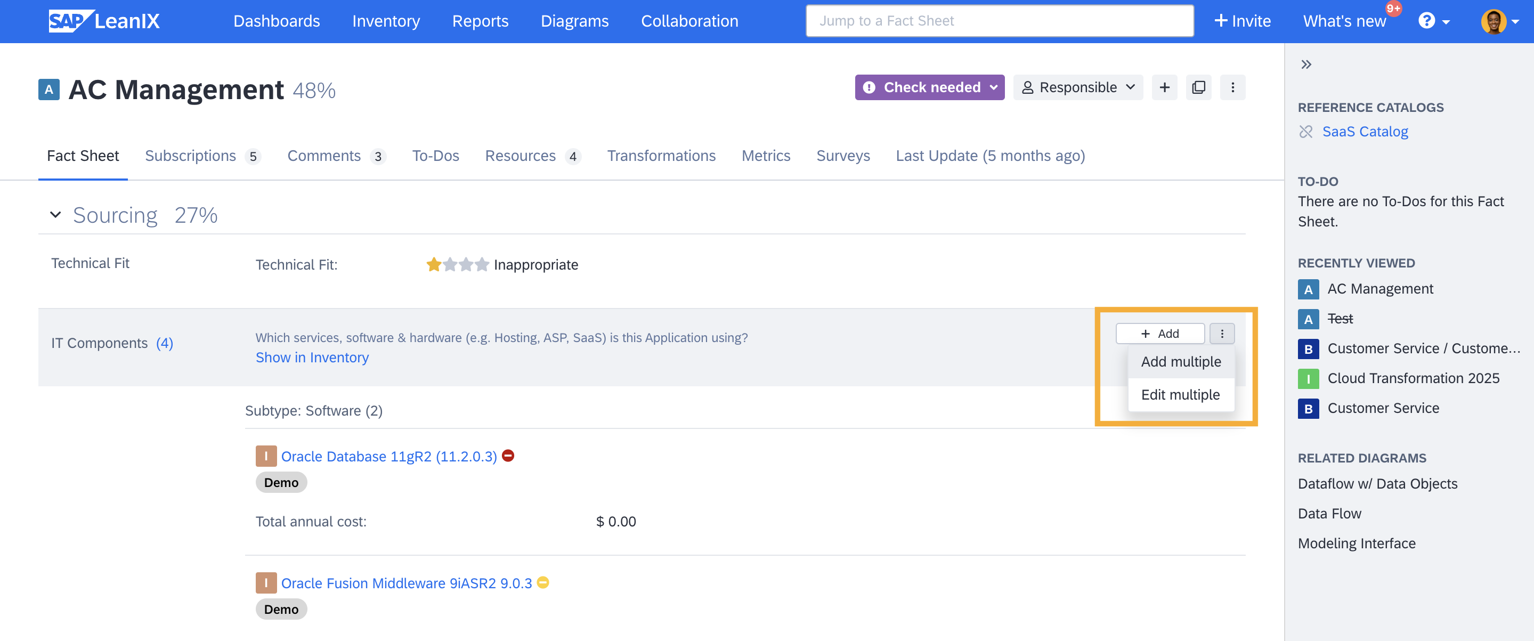
Task: Click the Technical Fit star rating
Action: 457,264
